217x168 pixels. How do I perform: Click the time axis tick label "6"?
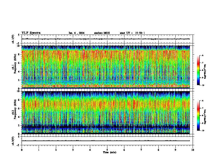click(124, 150)
